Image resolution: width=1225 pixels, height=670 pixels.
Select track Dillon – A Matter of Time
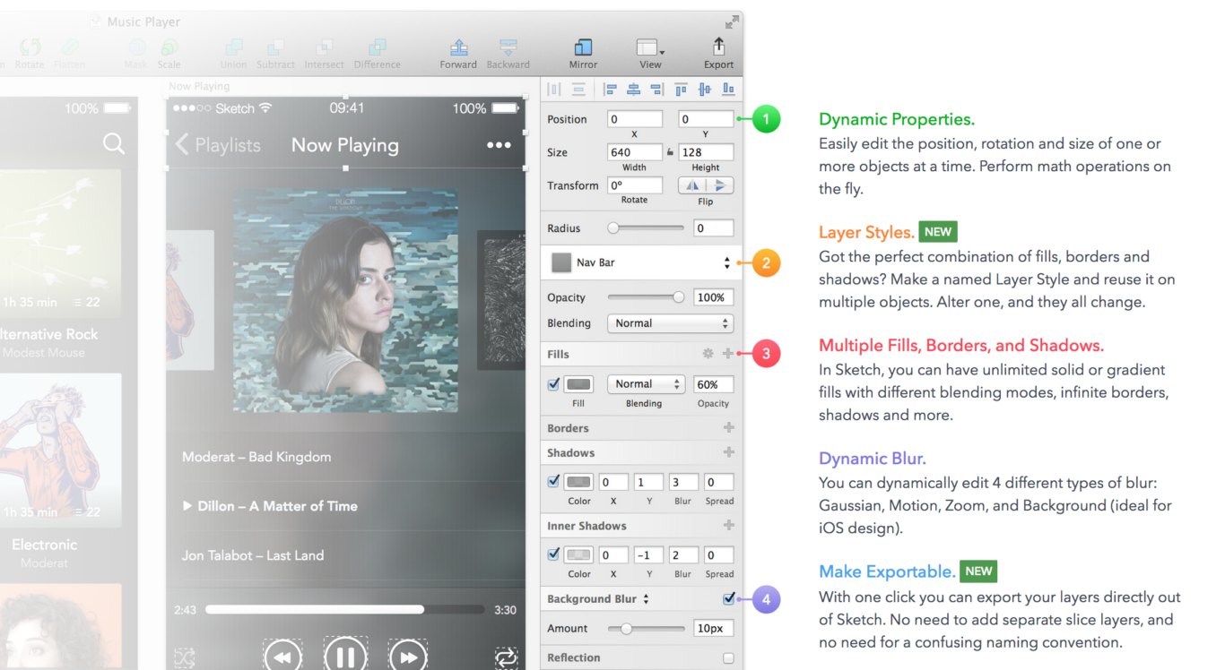click(270, 506)
